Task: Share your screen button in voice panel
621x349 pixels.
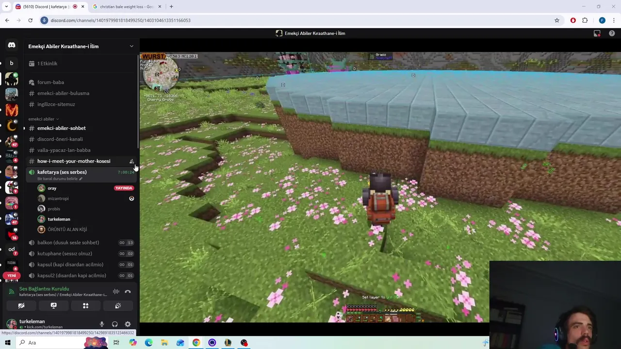Action: click(53, 306)
